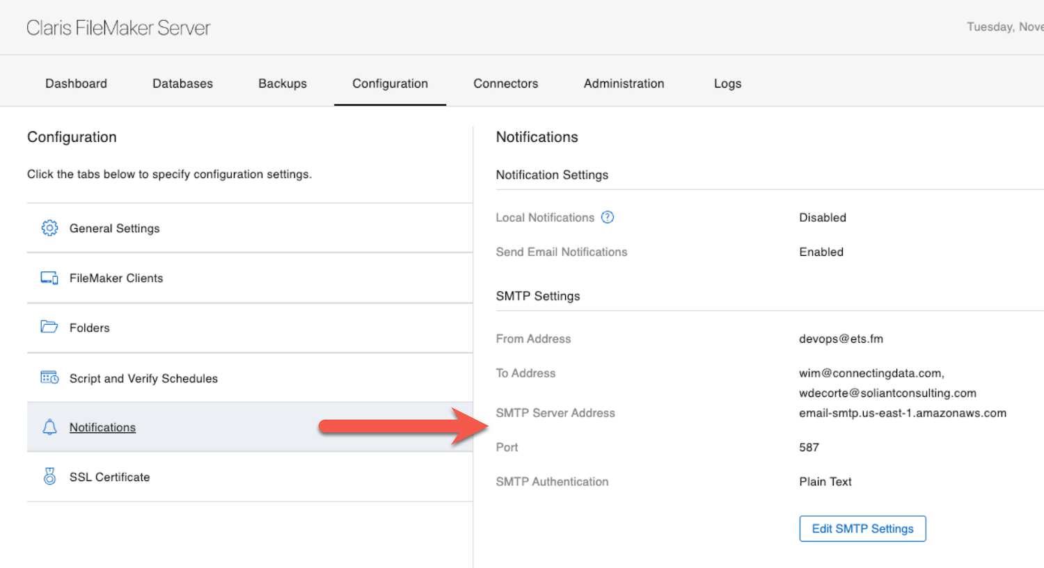Click the date text in header

(x=1005, y=26)
